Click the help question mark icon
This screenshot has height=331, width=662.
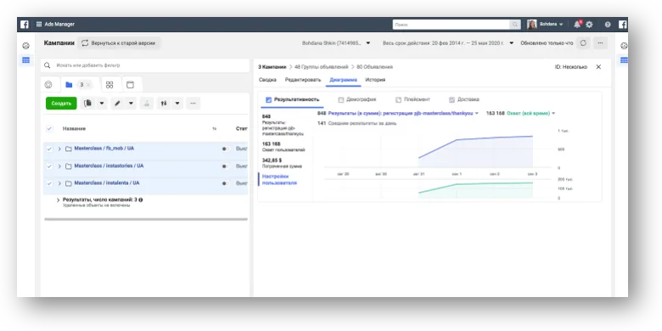pyautogui.click(x=608, y=25)
